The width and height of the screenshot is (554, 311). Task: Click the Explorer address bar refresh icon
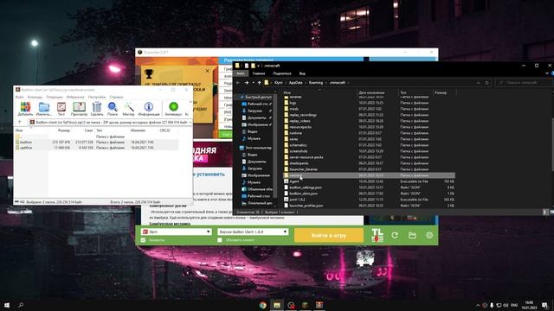(x=486, y=83)
